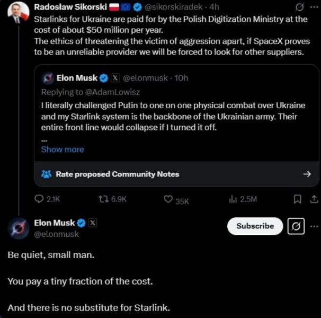Like the tweet with 35K likes
Viewport: 321px width, 318px height.
click(168, 200)
